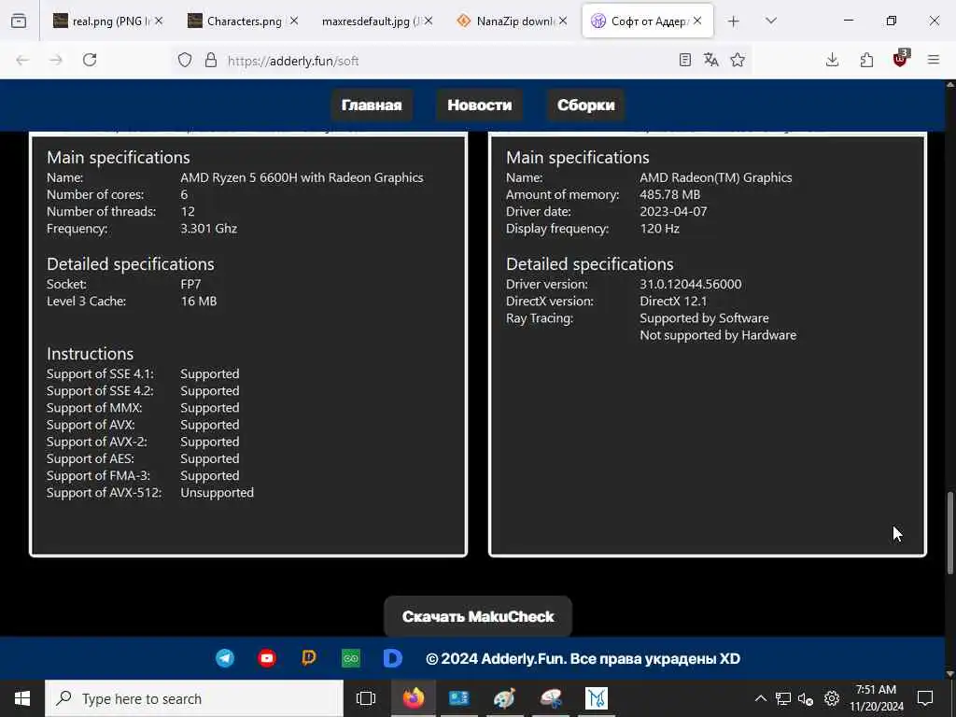Select the FP7 socket value
Screen dimensions: 956x717
coord(190,284)
